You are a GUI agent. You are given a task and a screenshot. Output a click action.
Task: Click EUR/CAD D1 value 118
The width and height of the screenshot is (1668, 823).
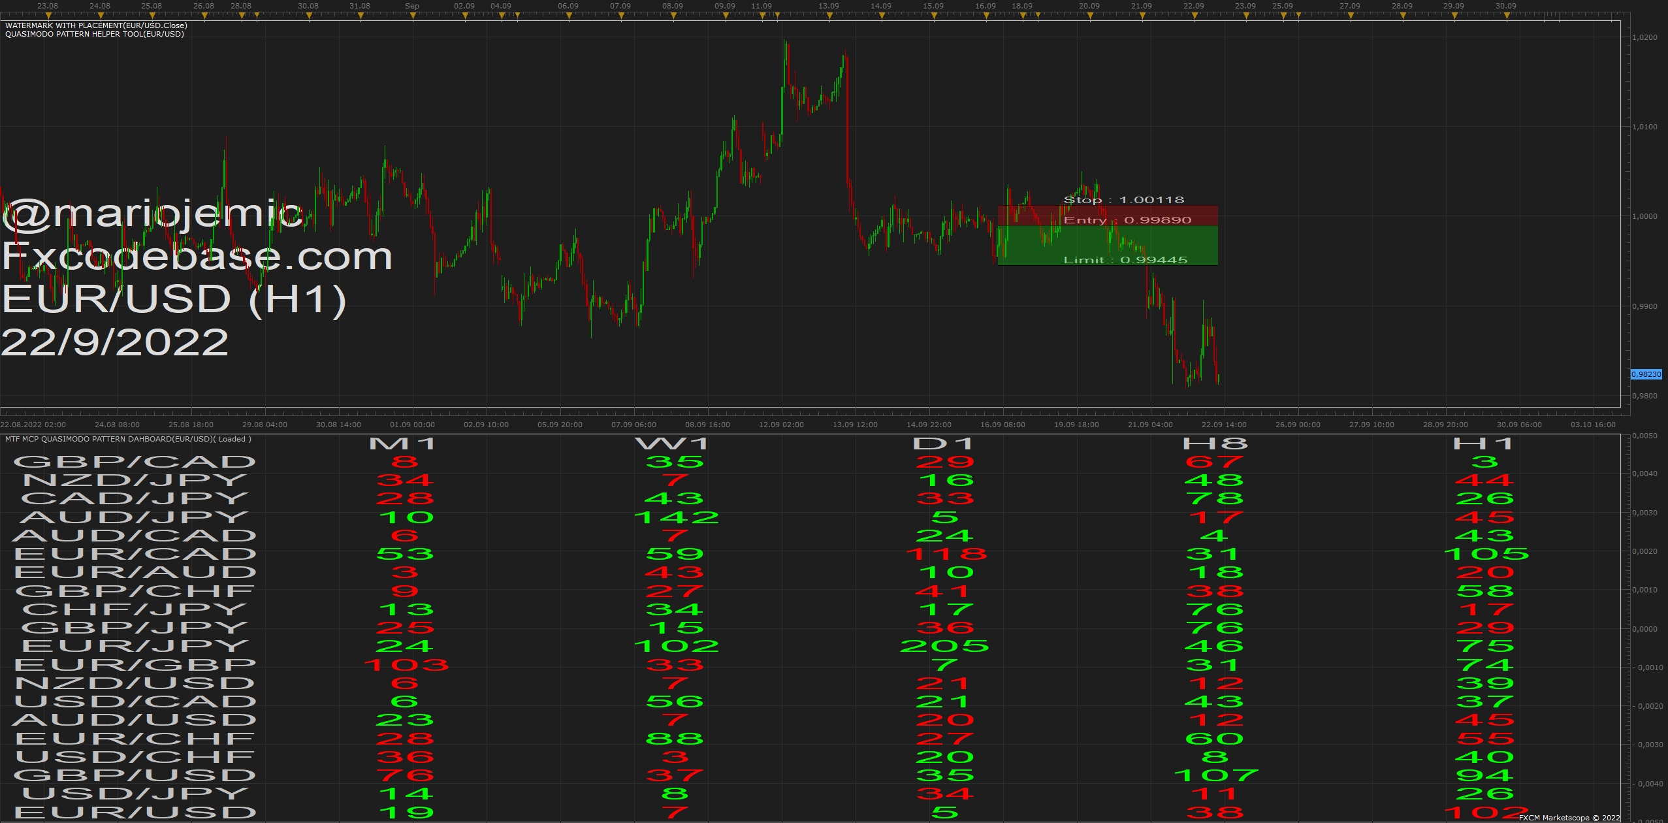[x=946, y=554]
